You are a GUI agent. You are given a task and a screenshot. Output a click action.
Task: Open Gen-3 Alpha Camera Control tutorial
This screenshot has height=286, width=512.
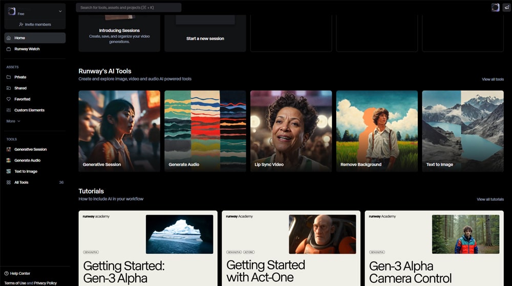[x=434, y=248]
